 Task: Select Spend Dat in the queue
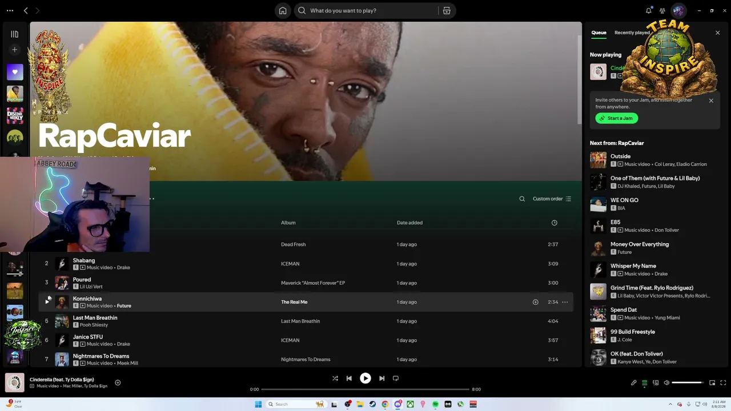click(x=623, y=309)
